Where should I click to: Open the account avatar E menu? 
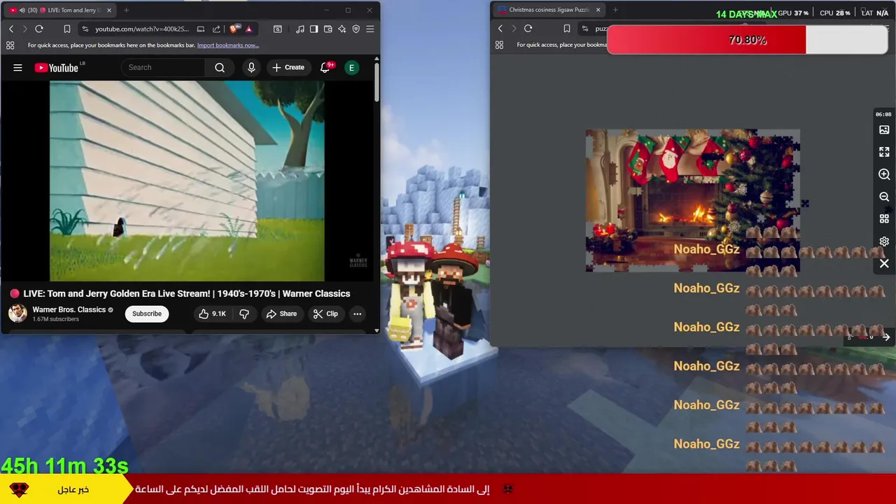tap(352, 67)
